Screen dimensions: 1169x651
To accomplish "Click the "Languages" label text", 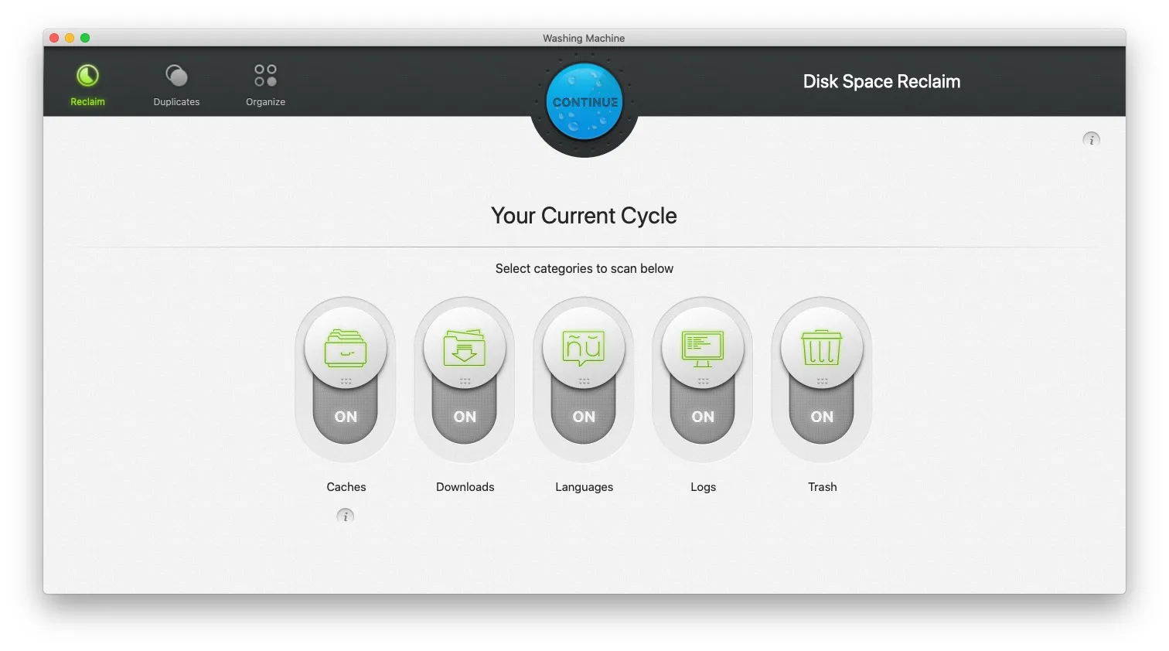I will click(x=584, y=487).
